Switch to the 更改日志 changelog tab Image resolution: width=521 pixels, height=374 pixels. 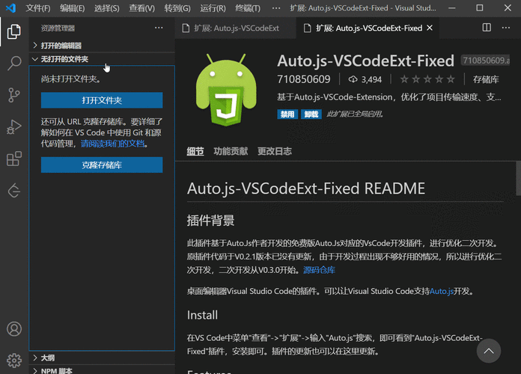point(275,151)
